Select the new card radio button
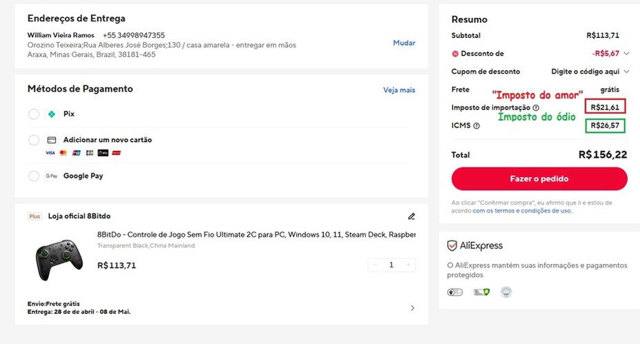The image size is (640, 344). [x=34, y=140]
